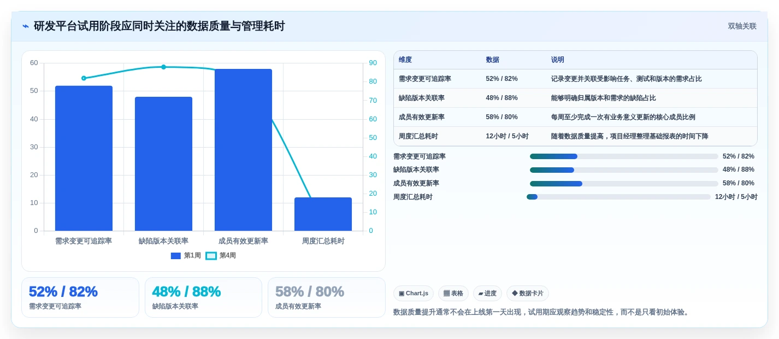Click the 周度汇总耗时 bar in chart
Viewport: 779px width, 339px height.
323,214
